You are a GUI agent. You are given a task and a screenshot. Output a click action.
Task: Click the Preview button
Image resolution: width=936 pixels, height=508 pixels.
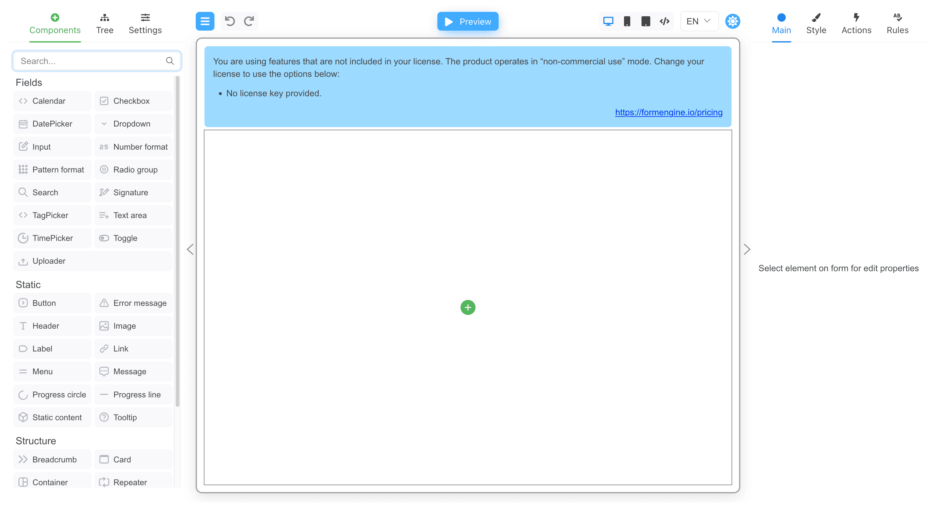coord(468,21)
